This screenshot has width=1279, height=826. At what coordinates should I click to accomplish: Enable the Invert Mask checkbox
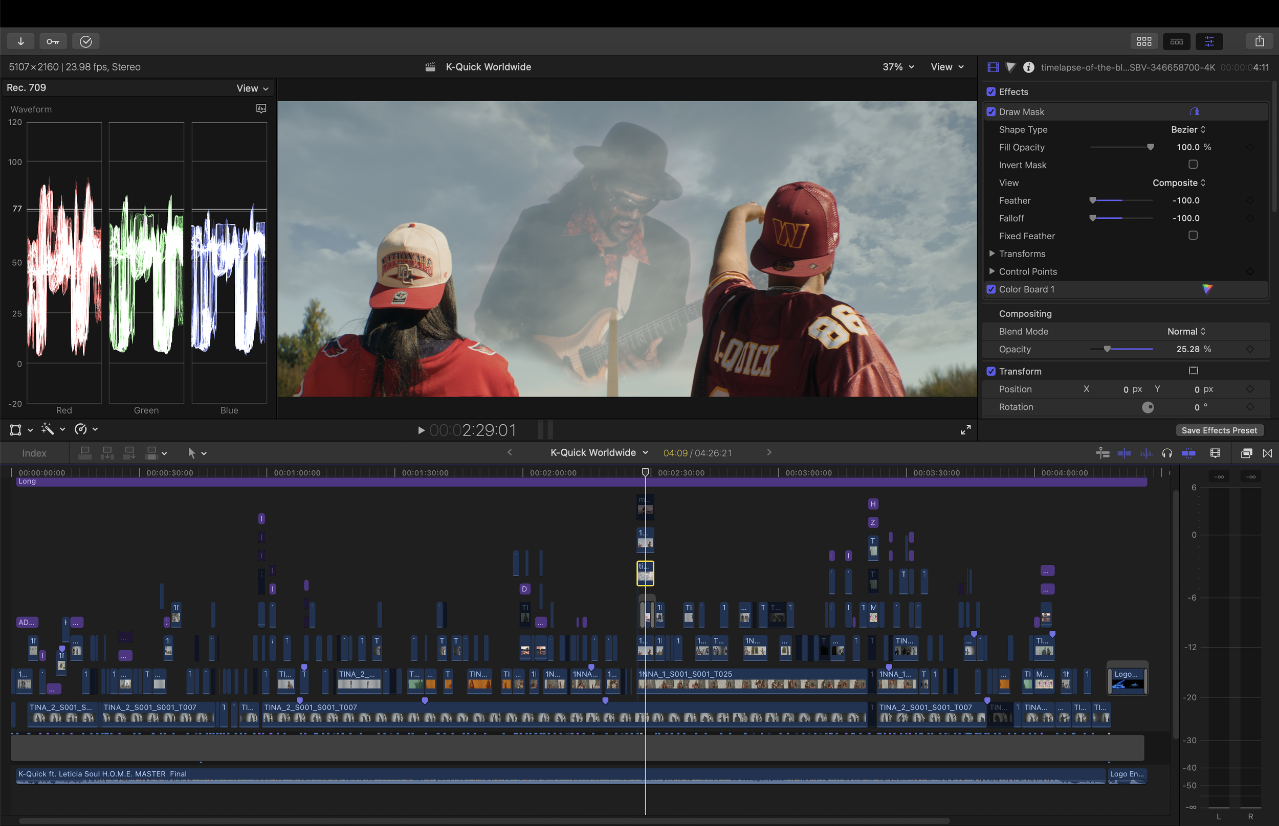point(1193,164)
